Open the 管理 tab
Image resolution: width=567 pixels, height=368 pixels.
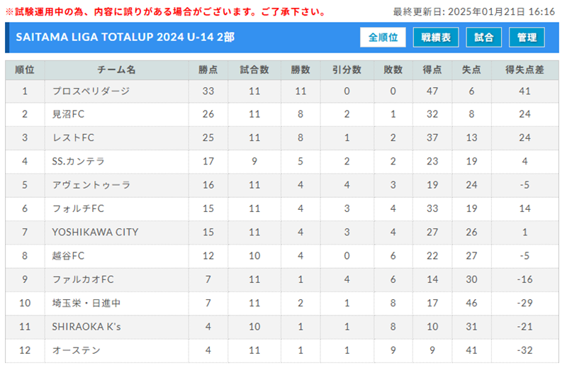click(x=527, y=38)
